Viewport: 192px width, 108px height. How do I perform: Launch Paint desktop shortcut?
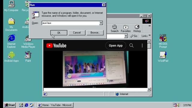28,56
